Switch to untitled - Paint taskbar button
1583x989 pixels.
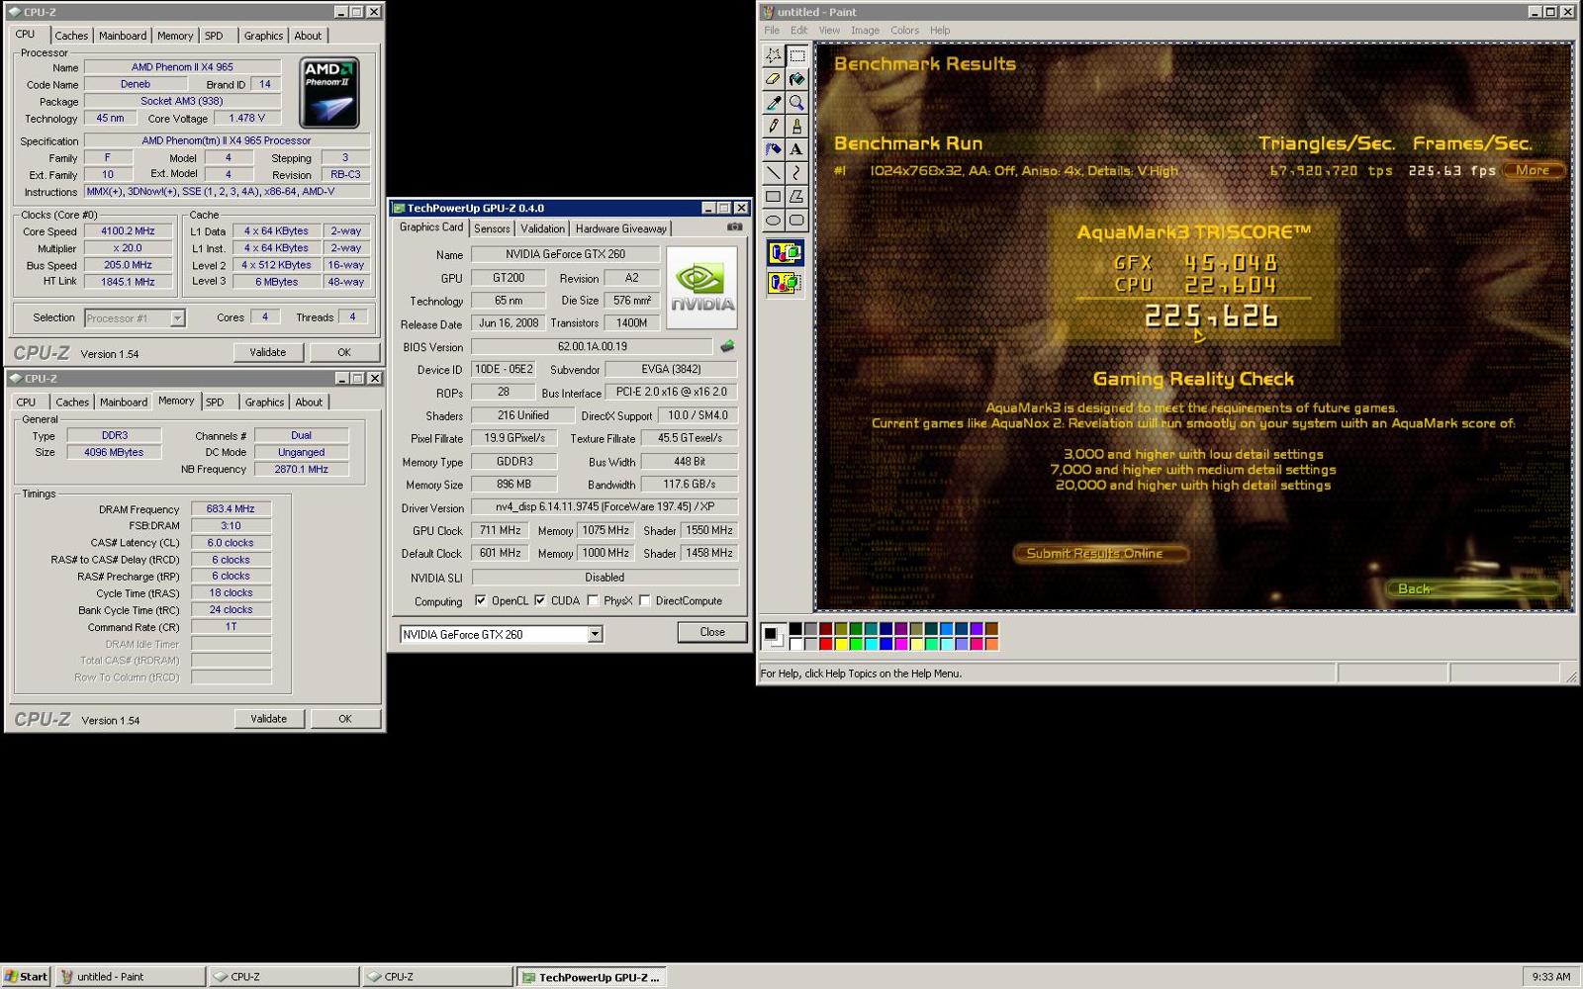click(131, 976)
